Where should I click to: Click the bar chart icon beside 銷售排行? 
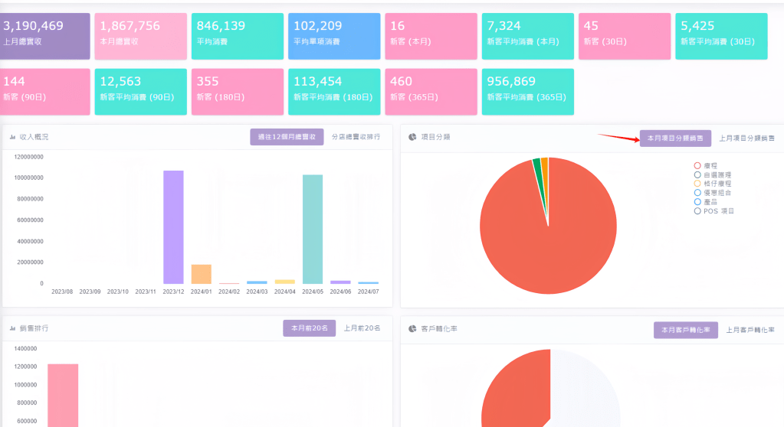(x=13, y=328)
